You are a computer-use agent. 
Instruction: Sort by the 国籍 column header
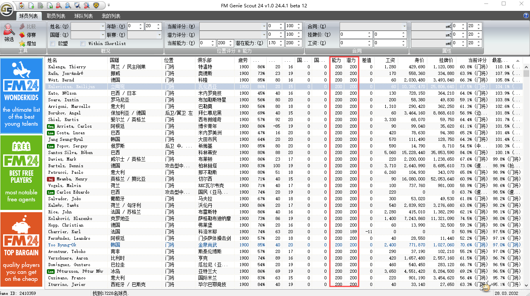135,61
